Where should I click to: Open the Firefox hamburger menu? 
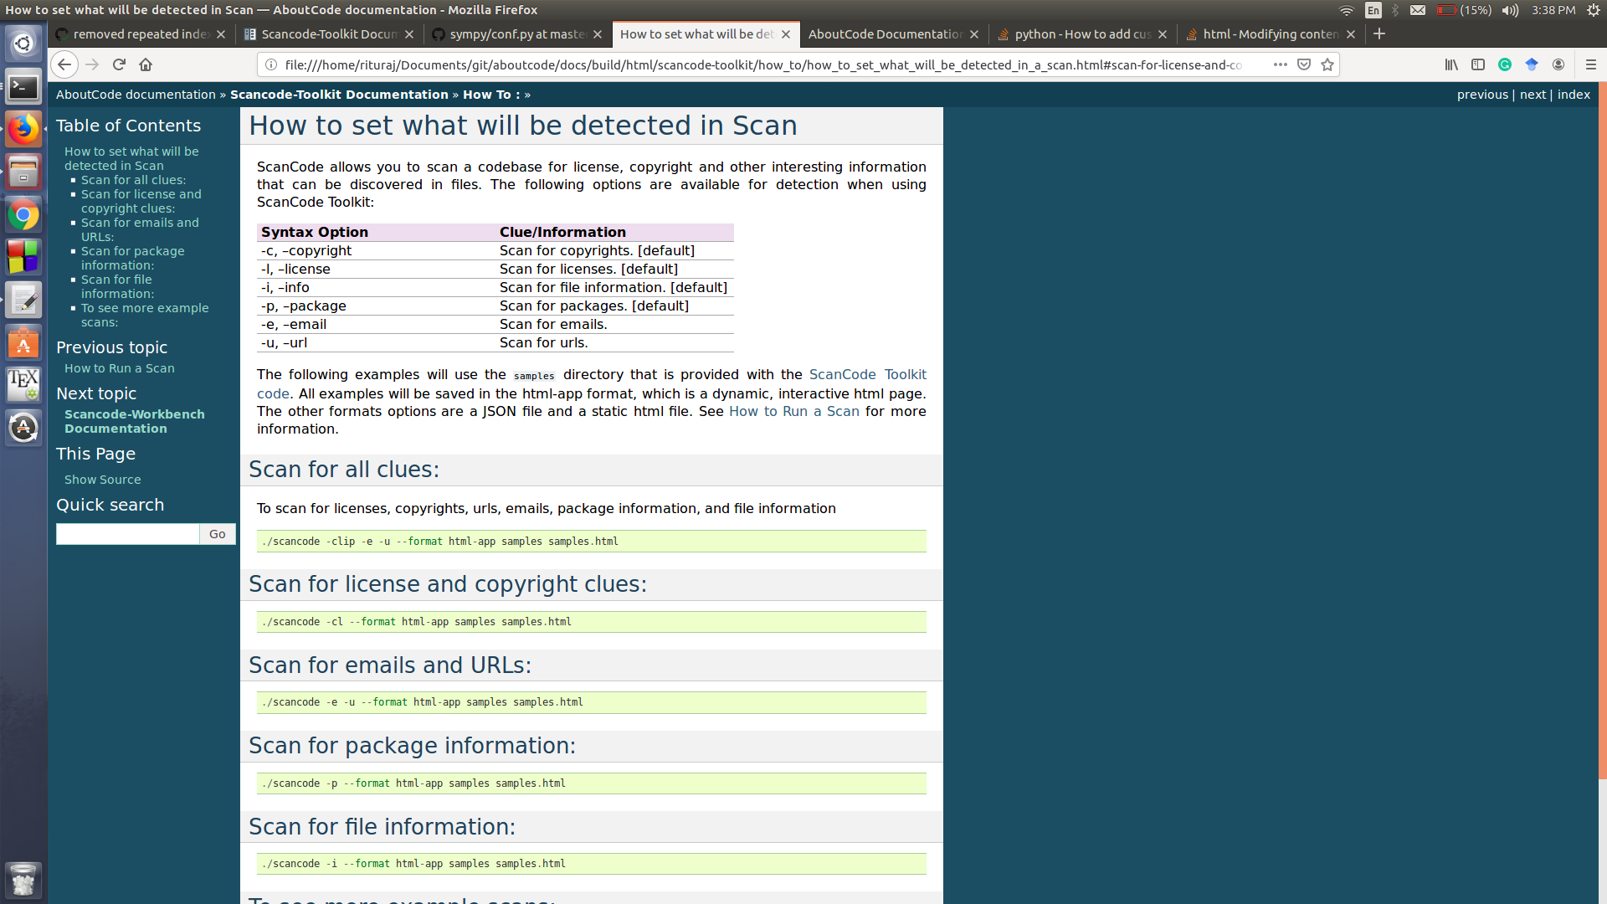[1591, 64]
